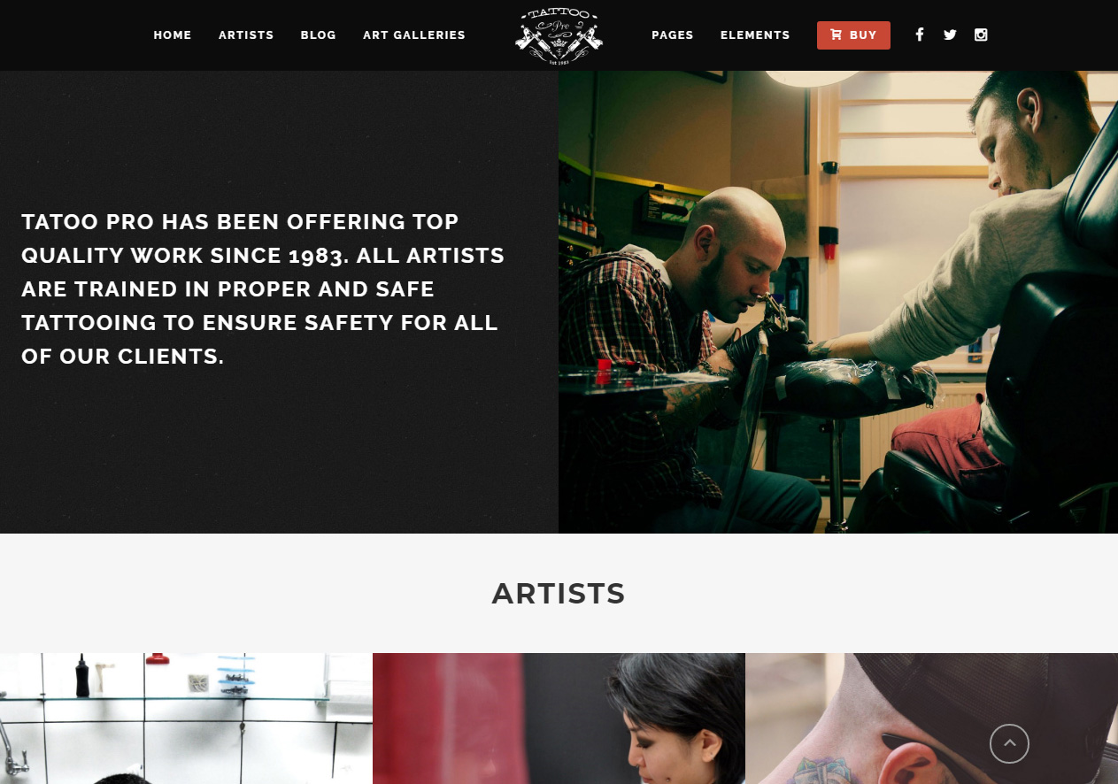
Task: Open the Artists menu item
Action: click(x=246, y=35)
